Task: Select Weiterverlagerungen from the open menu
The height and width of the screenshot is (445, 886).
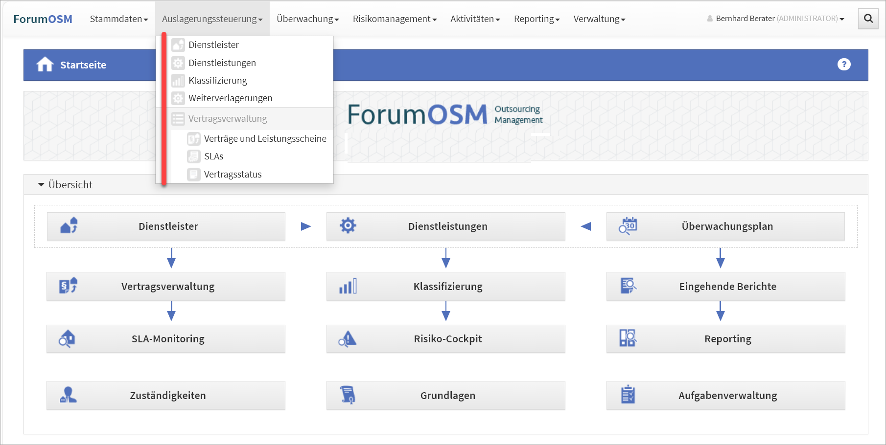Action: click(230, 98)
